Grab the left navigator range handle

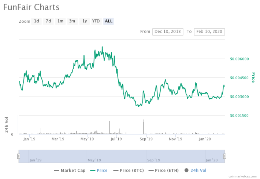(x=19, y=156)
